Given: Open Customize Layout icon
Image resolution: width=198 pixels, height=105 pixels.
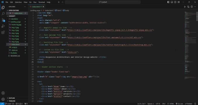Looking at the screenshot, I should [x=179, y=2].
